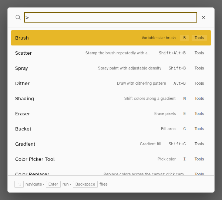This screenshot has width=222, height=200.
Task: Click the I shortcut on Color Picker Tool
Action: pyautogui.click(x=185, y=159)
